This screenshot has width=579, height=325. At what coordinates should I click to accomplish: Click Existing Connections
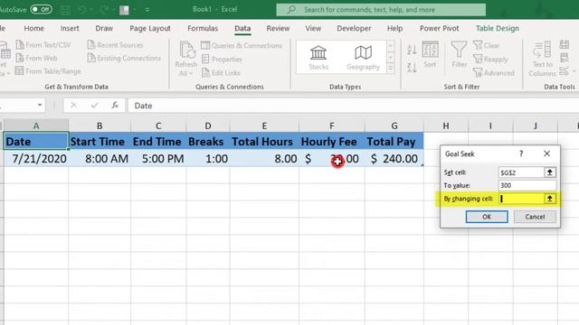tap(124, 58)
